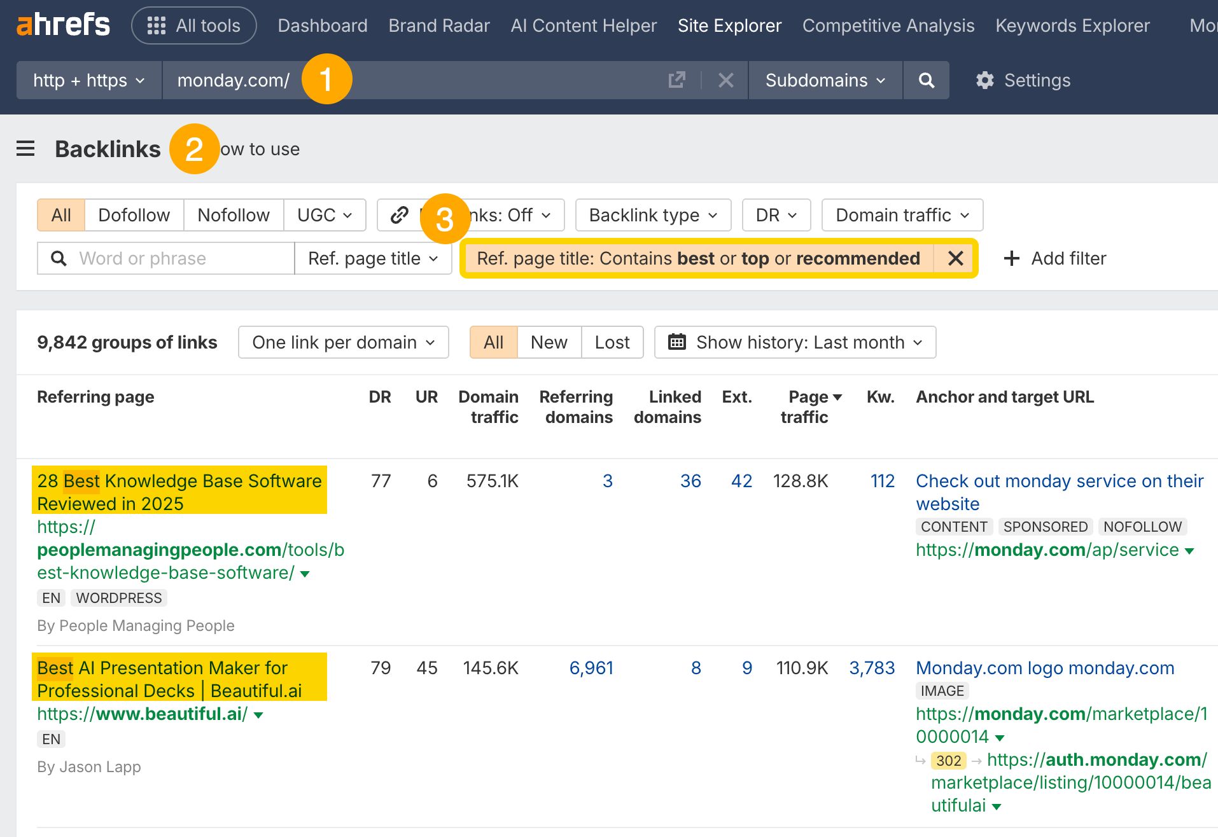This screenshot has width=1218, height=837.
Task: Remove the Ref. page title filter
Action: [955, 258]
